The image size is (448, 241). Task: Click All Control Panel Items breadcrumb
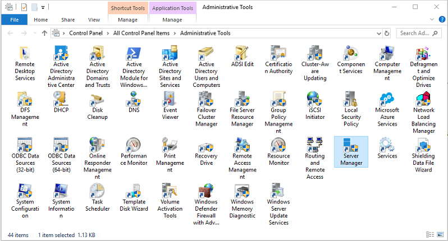click(x=141, y=33)
